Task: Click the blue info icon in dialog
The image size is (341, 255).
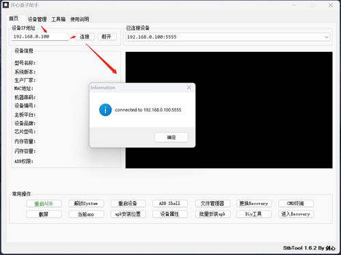Action: (x=105, y=110)
